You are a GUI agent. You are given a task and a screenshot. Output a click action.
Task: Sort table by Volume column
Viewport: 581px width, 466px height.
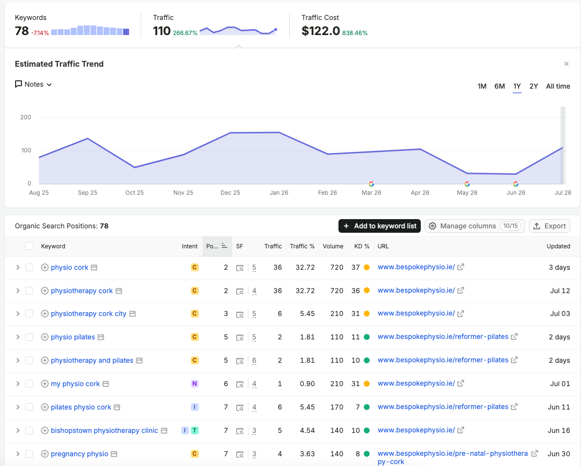click(x=333, y=246)
